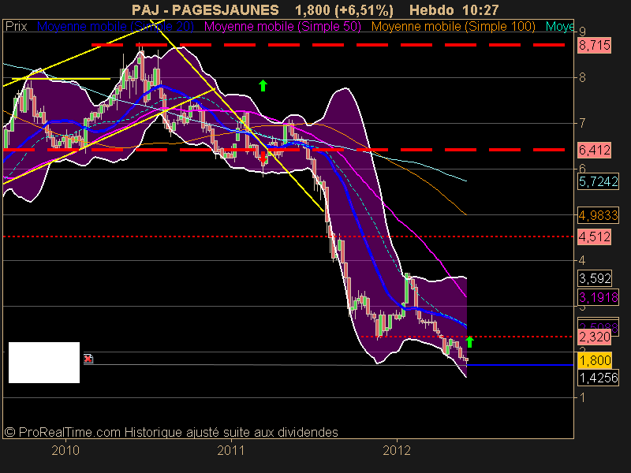
Task: Click the '2010' year label on the time axis
Action: click(x=65, y=450)
